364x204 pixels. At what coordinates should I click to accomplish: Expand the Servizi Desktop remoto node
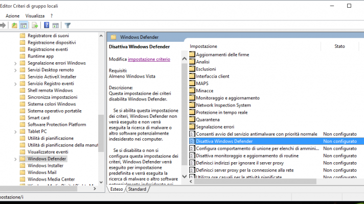pyautogui.click(x=15, y=70)
